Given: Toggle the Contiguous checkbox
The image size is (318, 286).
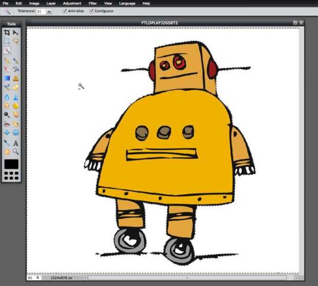Looking at the screenshot, I should tap(92, 11).
